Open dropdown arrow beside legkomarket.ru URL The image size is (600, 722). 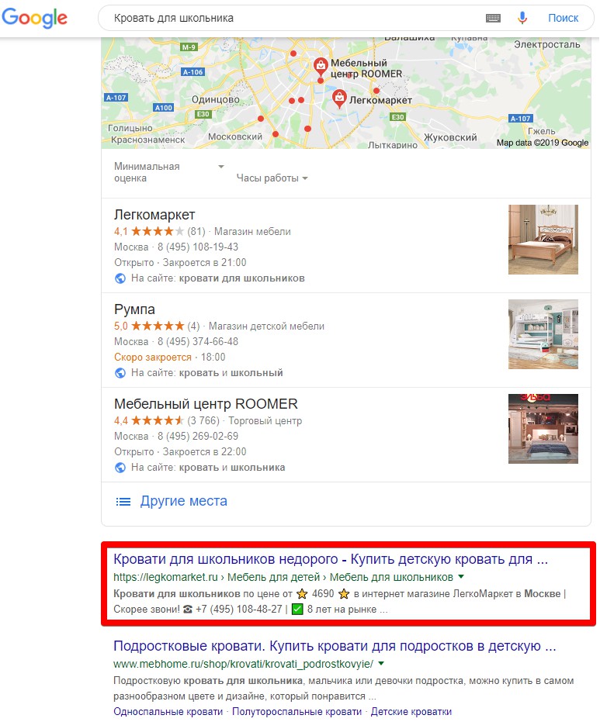click(x=461, y=576)
